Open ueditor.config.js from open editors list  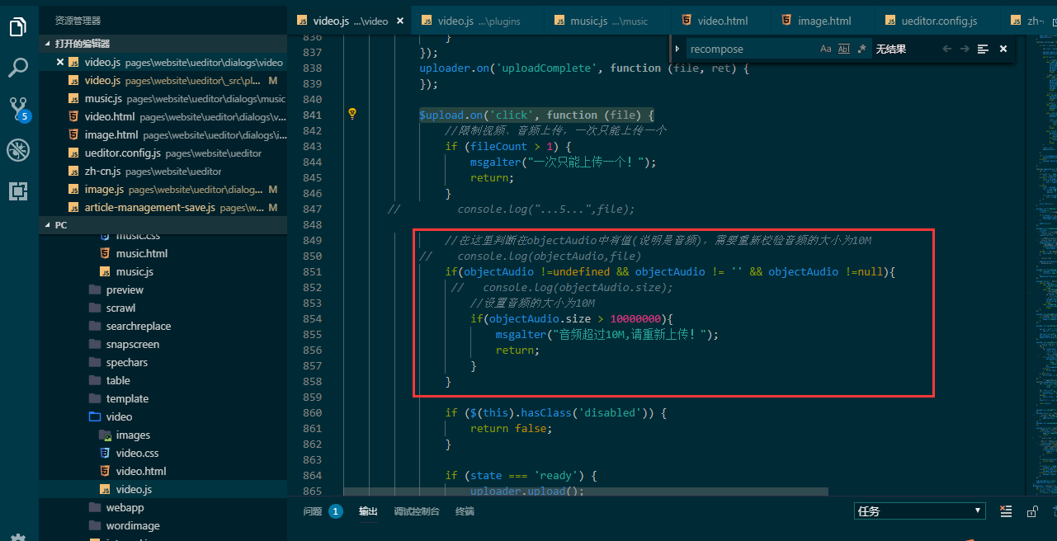click(163, 153)
